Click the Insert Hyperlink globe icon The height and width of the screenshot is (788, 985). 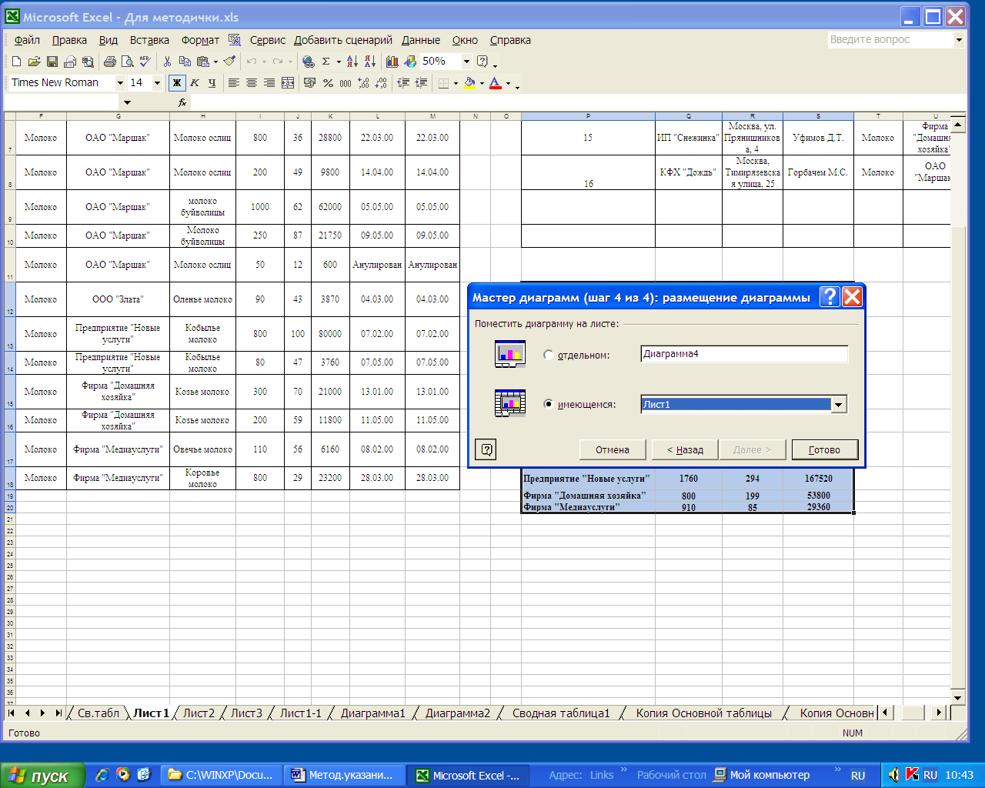point(309,62)
